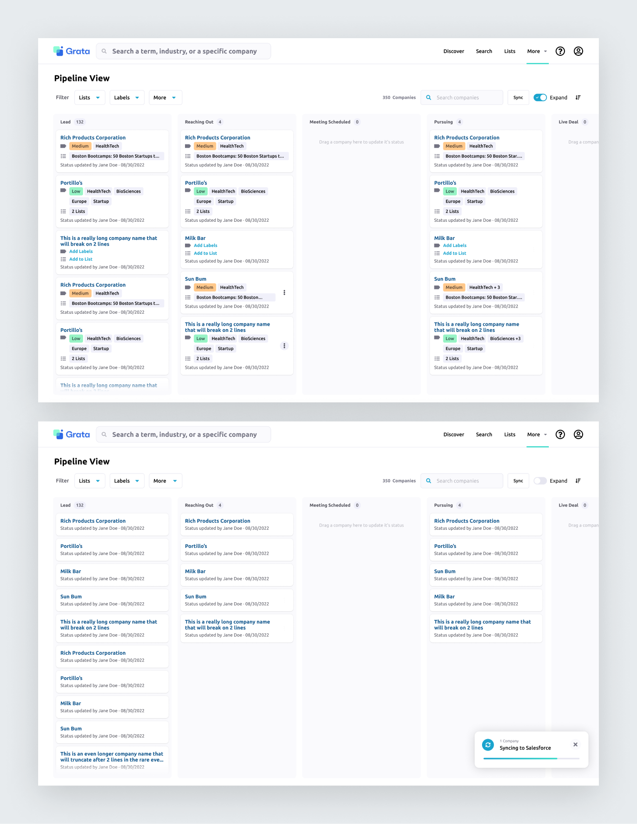This screenshot has height=824, width=637.
Task: Turn off the enabled Expand toggle
Action: tap(540, 97)
